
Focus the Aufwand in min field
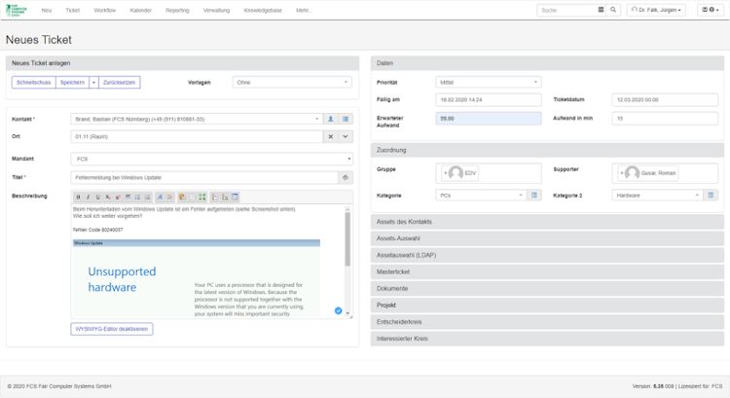coord(665,119)
